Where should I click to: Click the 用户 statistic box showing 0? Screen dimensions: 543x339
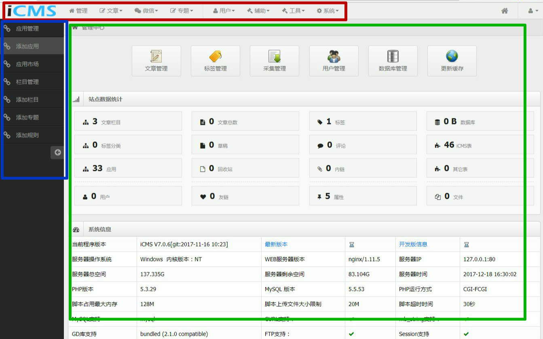point(128,196)
